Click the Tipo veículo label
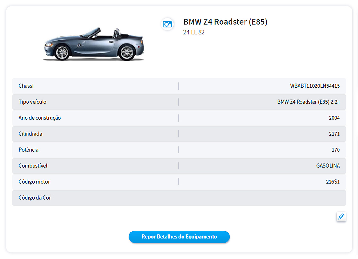Image resolution: width=358 pixels, height=259 pixels. [x=32, y=102]
